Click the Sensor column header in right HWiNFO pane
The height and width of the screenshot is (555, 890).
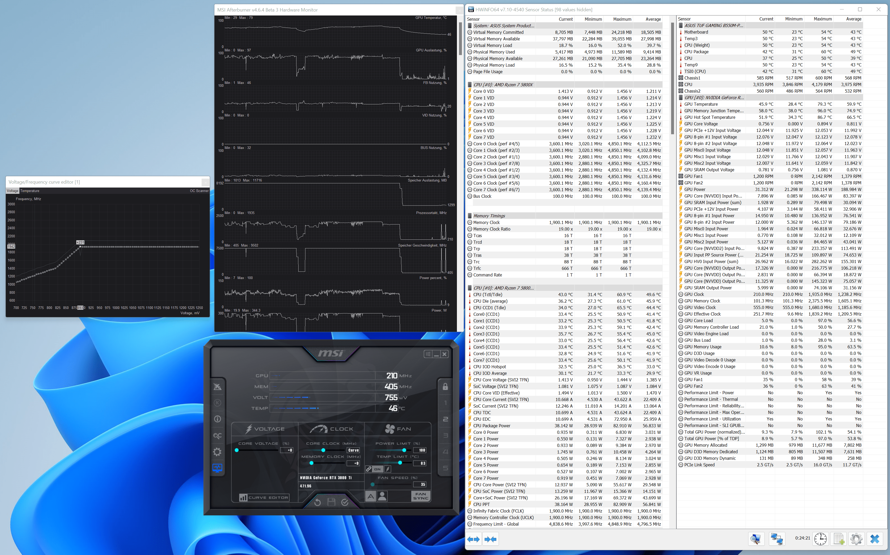684,19
